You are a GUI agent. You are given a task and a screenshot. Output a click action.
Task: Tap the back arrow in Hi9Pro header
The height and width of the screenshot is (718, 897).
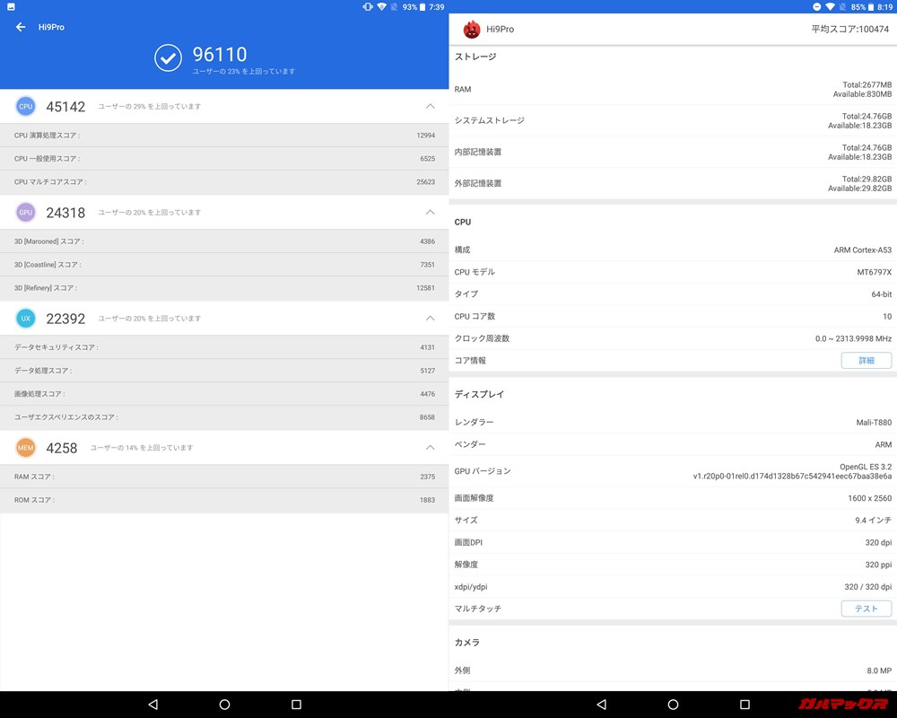click(x=20, y=27)
